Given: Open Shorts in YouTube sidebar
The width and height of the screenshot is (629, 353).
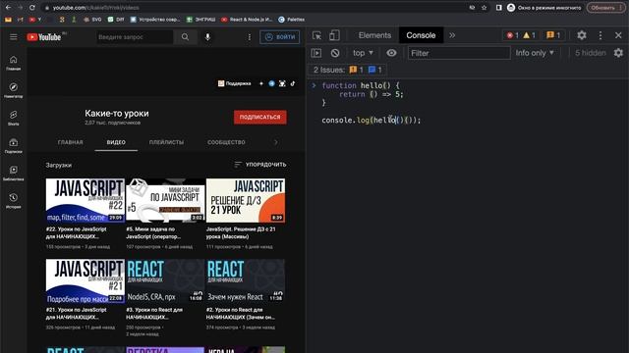Looking at the screenshot, I should [13, 118].
